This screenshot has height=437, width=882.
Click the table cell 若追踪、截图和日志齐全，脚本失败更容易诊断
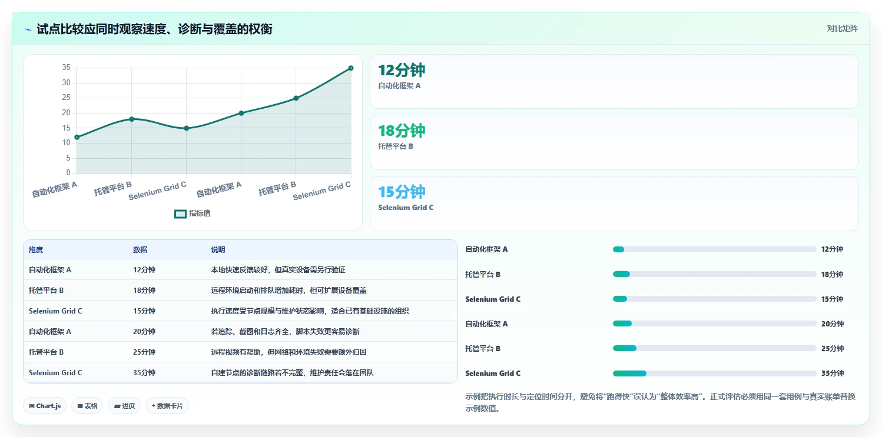(285, 332)
